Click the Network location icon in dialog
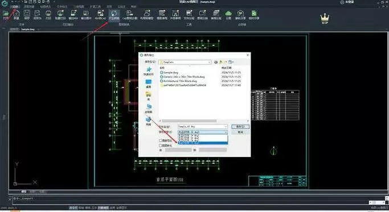 148,121
